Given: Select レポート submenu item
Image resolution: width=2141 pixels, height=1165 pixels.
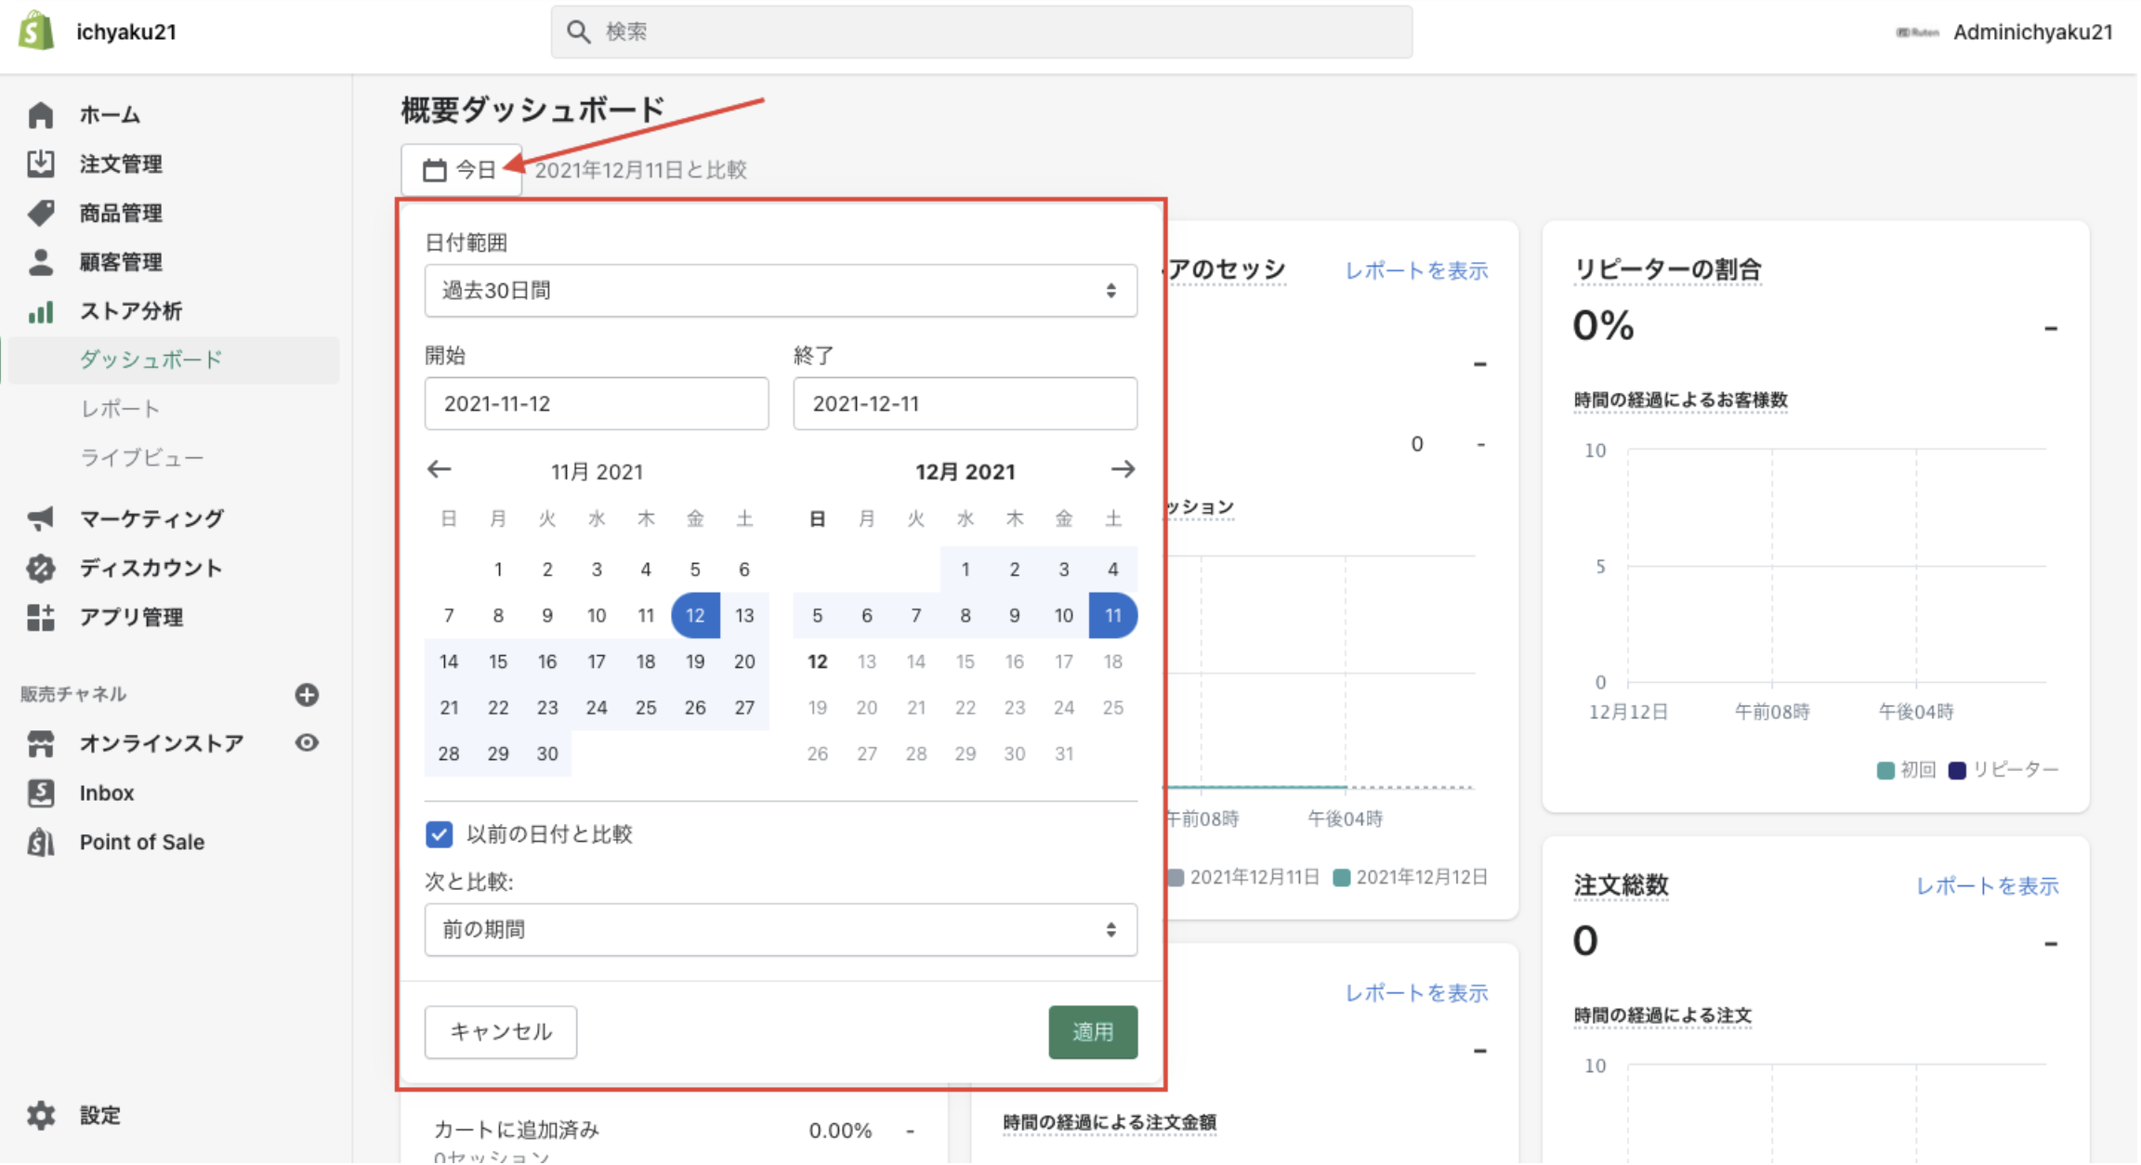Looking at the screenshot, I should point(120,409).
